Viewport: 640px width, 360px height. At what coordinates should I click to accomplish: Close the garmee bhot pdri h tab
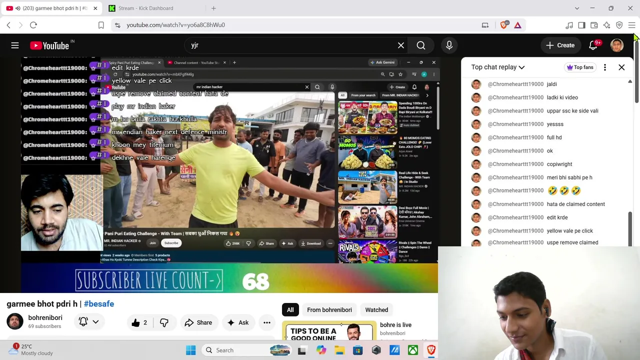(x=95, y=8)
